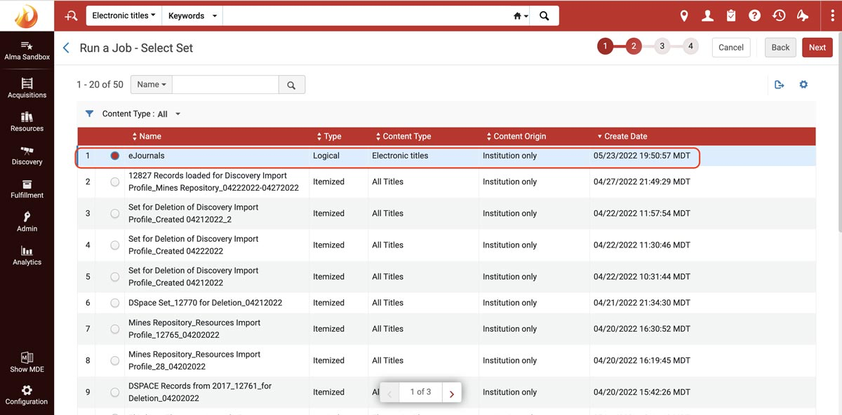Screen dimensions: 842x415
Task: Select radio for row 5 Profile_Created 04212022
Action: 115,276
